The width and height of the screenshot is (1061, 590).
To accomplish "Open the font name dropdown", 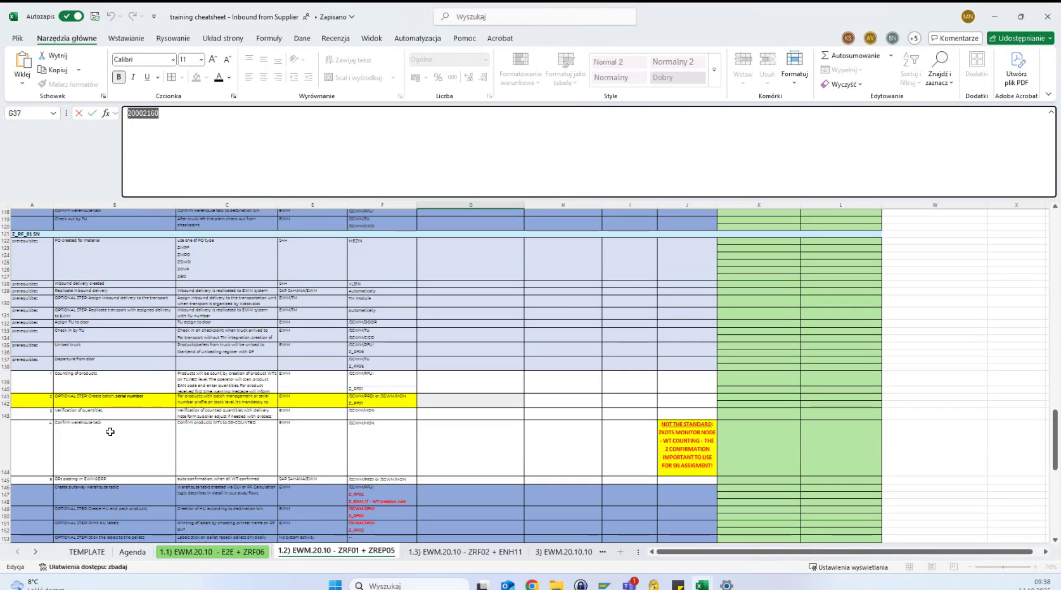I will click(x=172, y=59).
